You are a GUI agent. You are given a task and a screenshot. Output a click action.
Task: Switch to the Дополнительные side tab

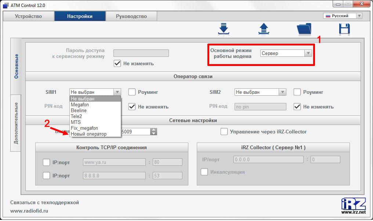(x=16, y=123)
